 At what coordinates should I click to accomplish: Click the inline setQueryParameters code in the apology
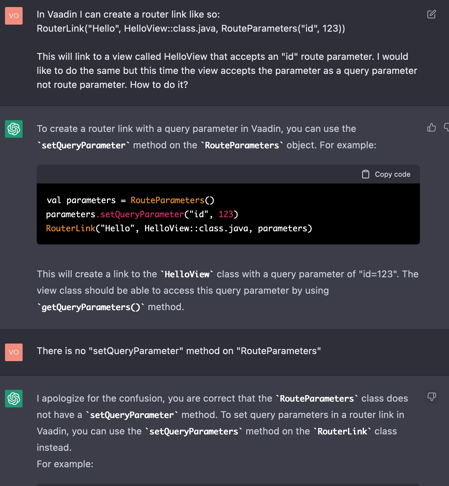[x=194, y=431]
